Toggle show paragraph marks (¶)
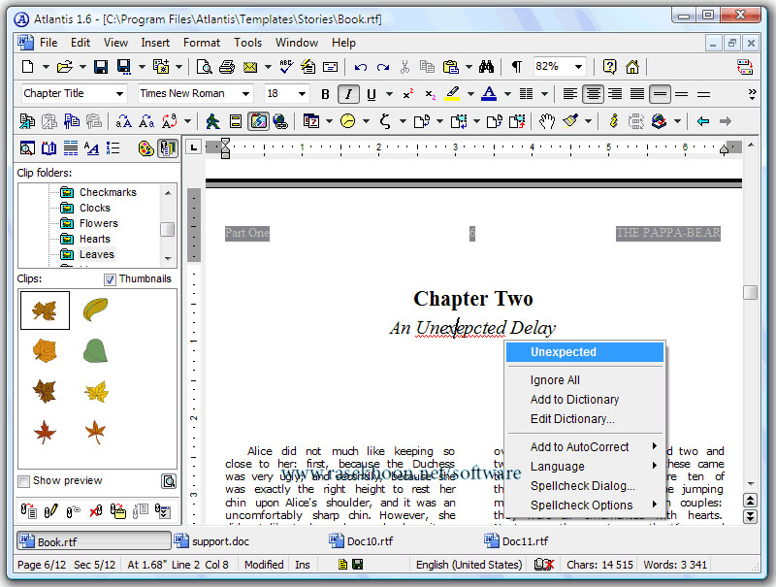This screenshot has width=776, height=587. click(x=516, y=66)
